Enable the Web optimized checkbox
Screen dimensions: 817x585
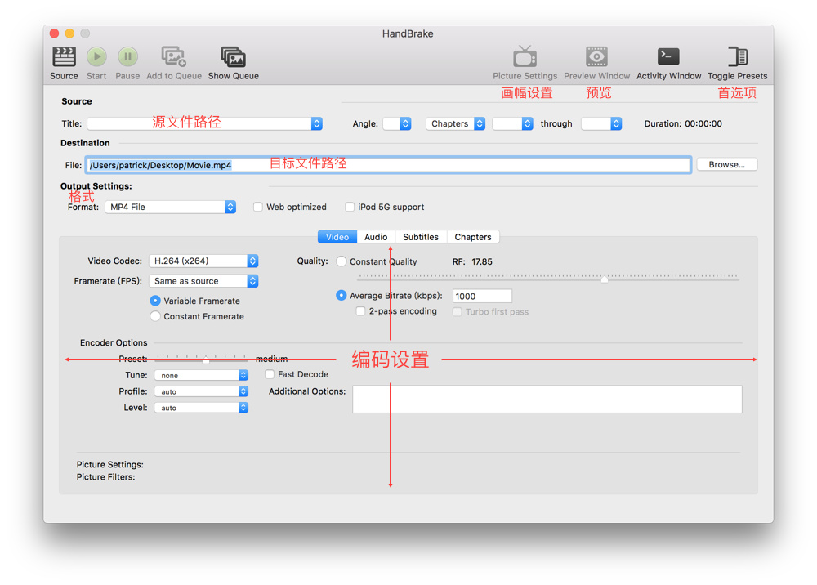tap(258, 207)
